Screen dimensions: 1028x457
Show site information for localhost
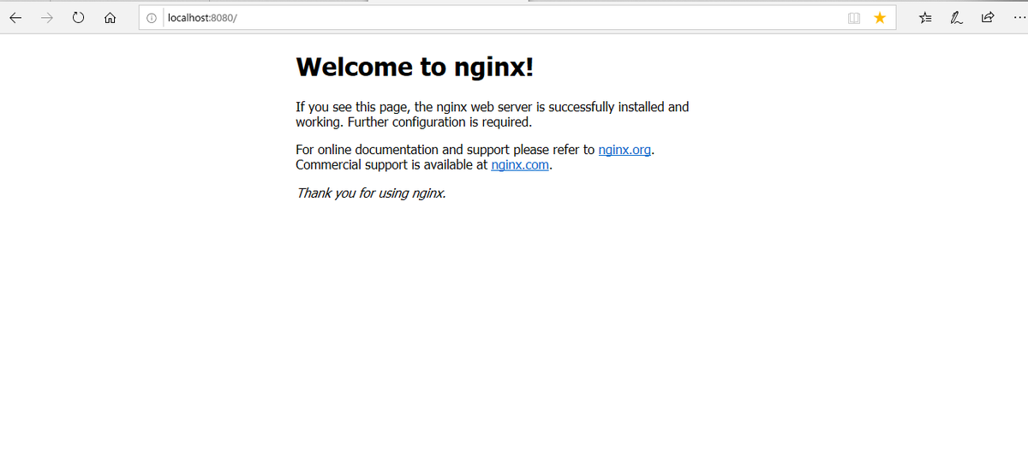click(151, 18)
